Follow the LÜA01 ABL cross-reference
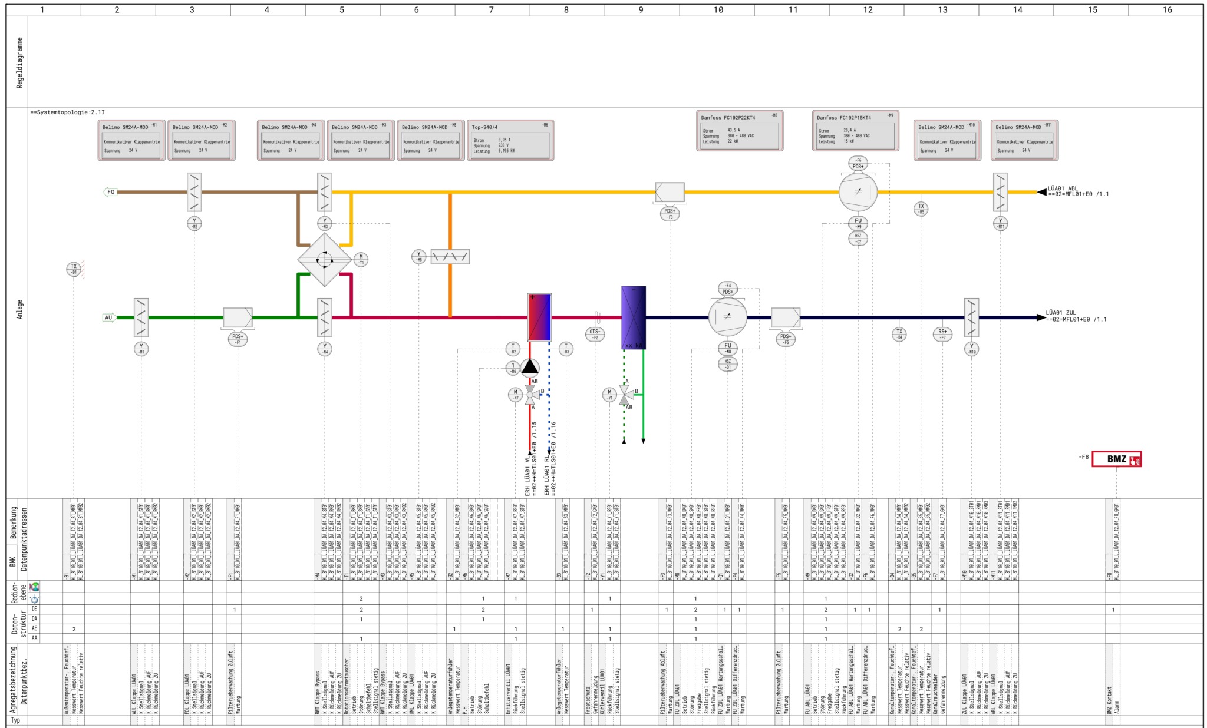 [x=1078, y=191]
